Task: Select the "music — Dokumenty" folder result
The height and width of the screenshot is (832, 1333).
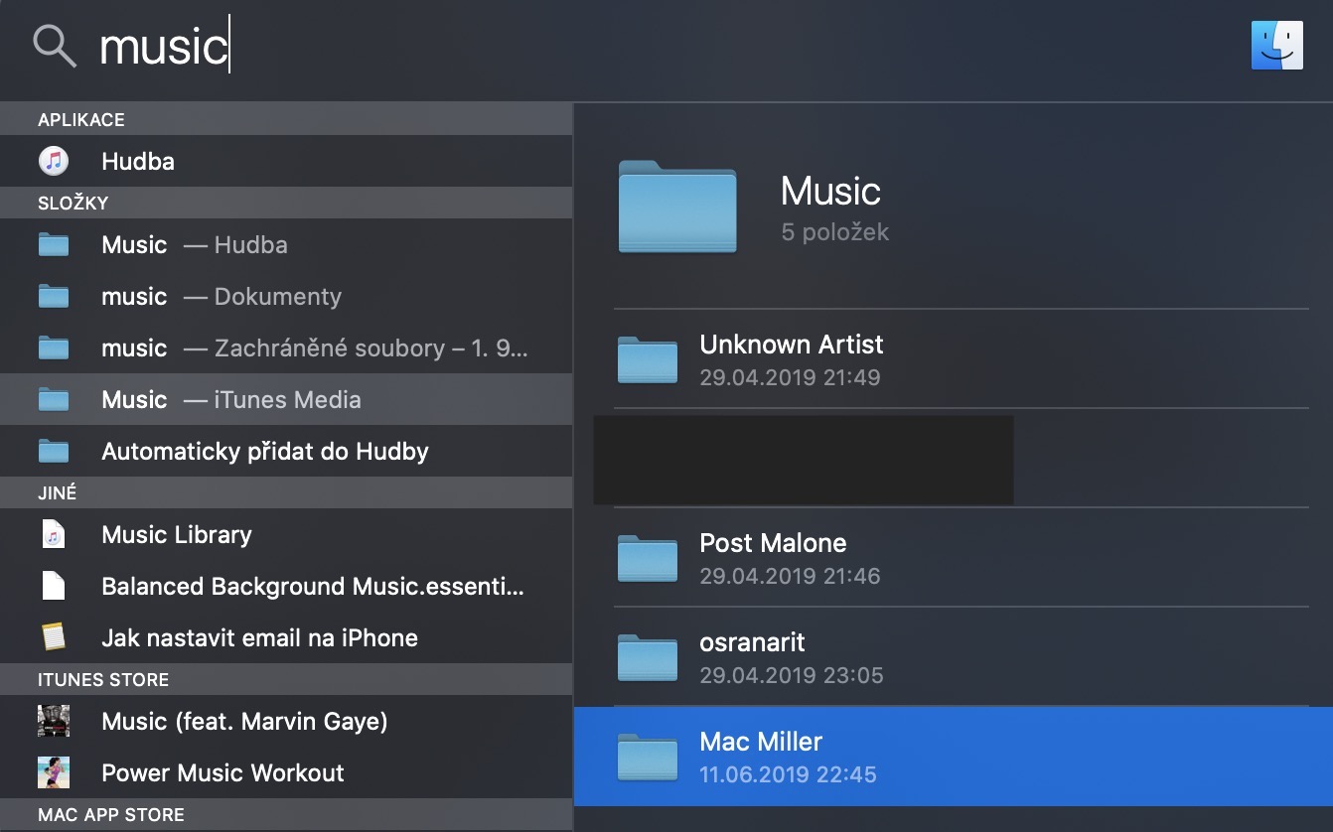Action: [286, 296]
